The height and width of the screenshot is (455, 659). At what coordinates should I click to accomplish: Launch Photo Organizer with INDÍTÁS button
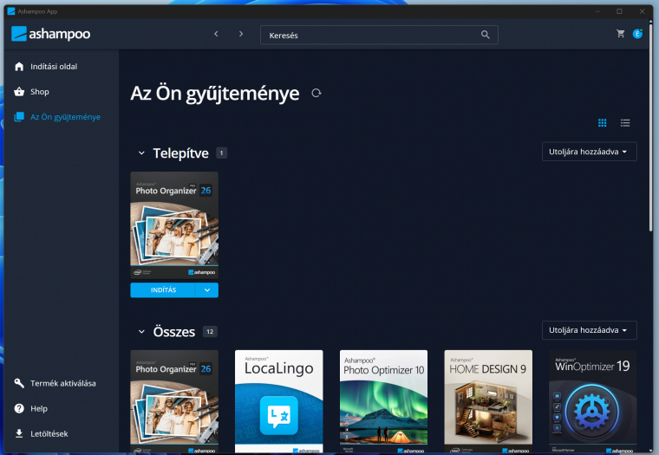point(163,290)
